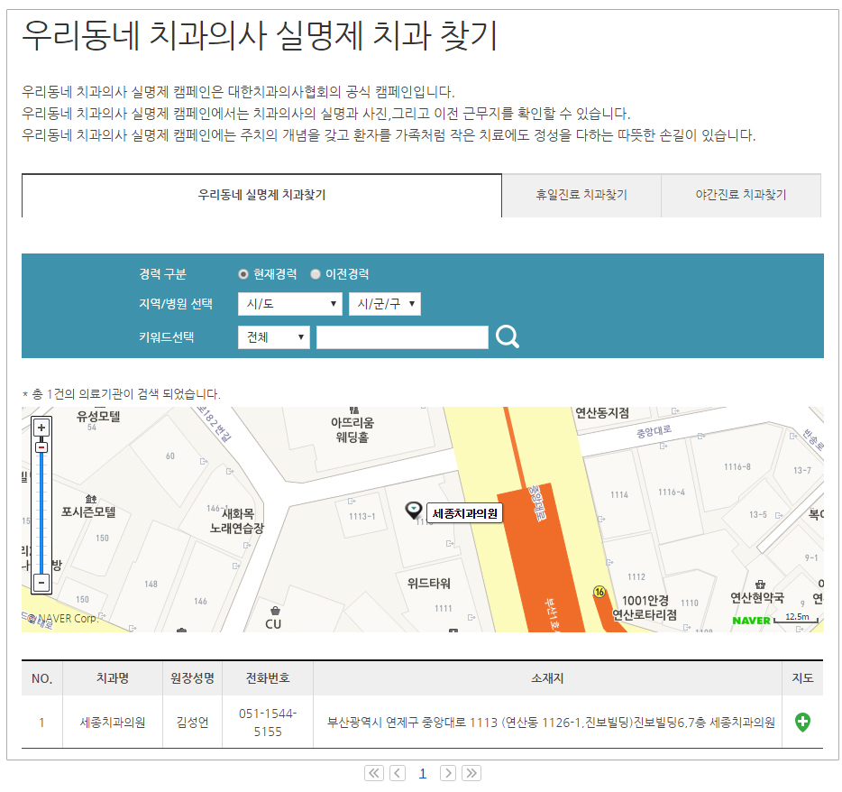The height and width of the screenshot is (792, 842).
Task: Click the magnifying glass search icon
Action: tap(508, 337)
